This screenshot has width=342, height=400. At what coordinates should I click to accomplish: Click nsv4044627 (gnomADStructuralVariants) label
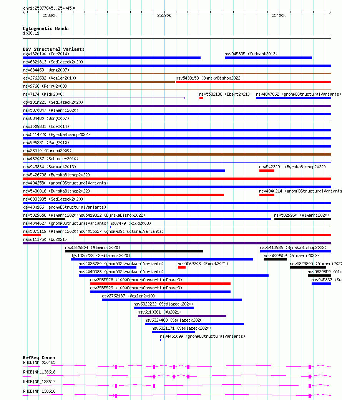tap(66, 224)
